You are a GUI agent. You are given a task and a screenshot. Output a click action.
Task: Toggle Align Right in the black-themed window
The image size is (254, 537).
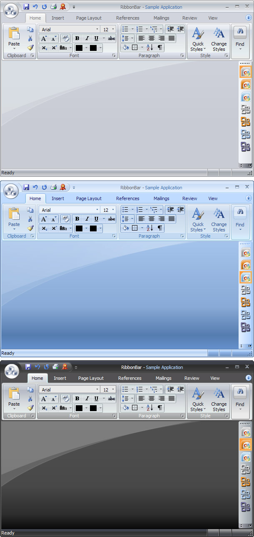[162, 399]
